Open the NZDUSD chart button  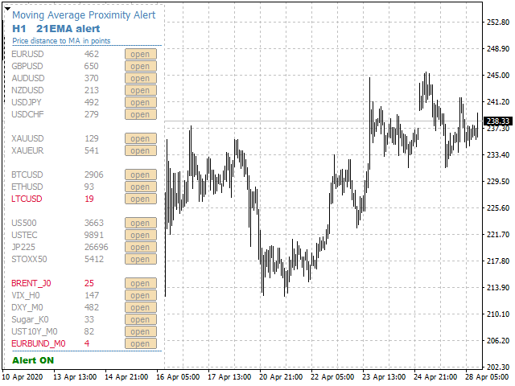tap(141, 90)
